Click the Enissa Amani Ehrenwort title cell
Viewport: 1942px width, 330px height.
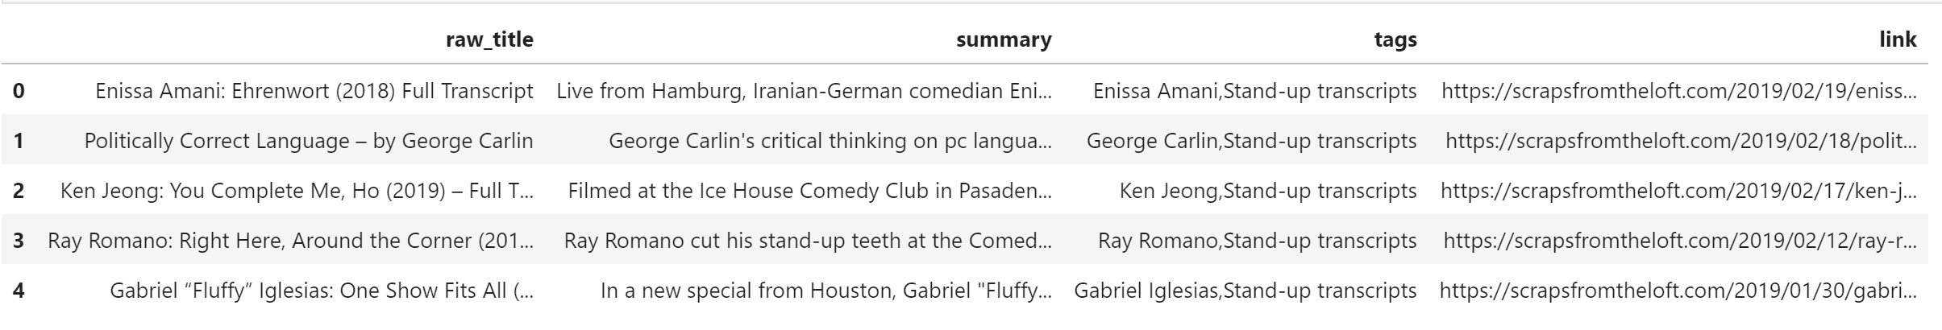pyautogui.click(x=314, y=91)
